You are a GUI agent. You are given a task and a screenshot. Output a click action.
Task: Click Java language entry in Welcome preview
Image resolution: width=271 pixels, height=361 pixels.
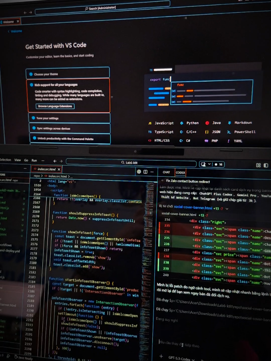tap(213, 123)
